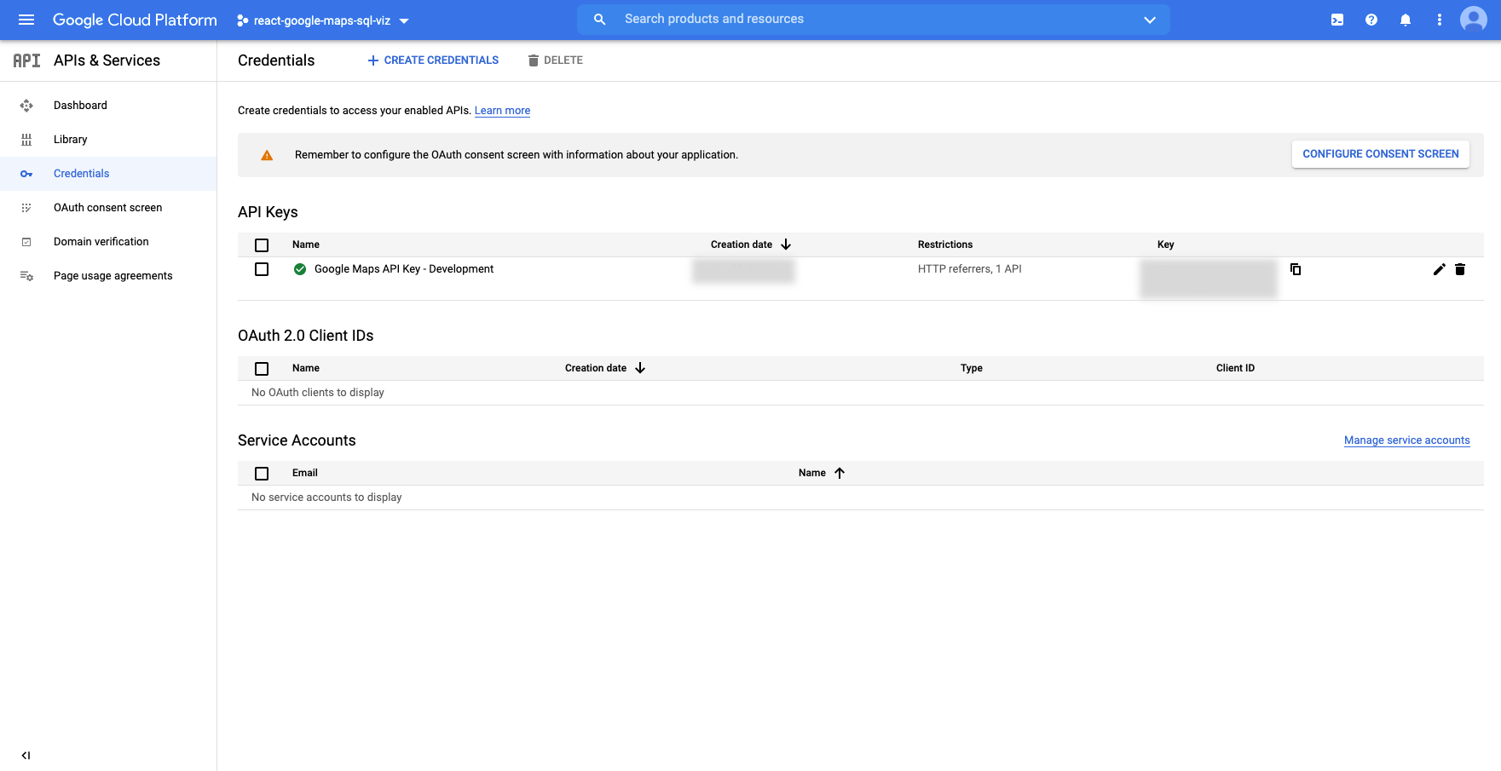
Task: Open APIs & Services heading
Action: [x=107, y=60]
